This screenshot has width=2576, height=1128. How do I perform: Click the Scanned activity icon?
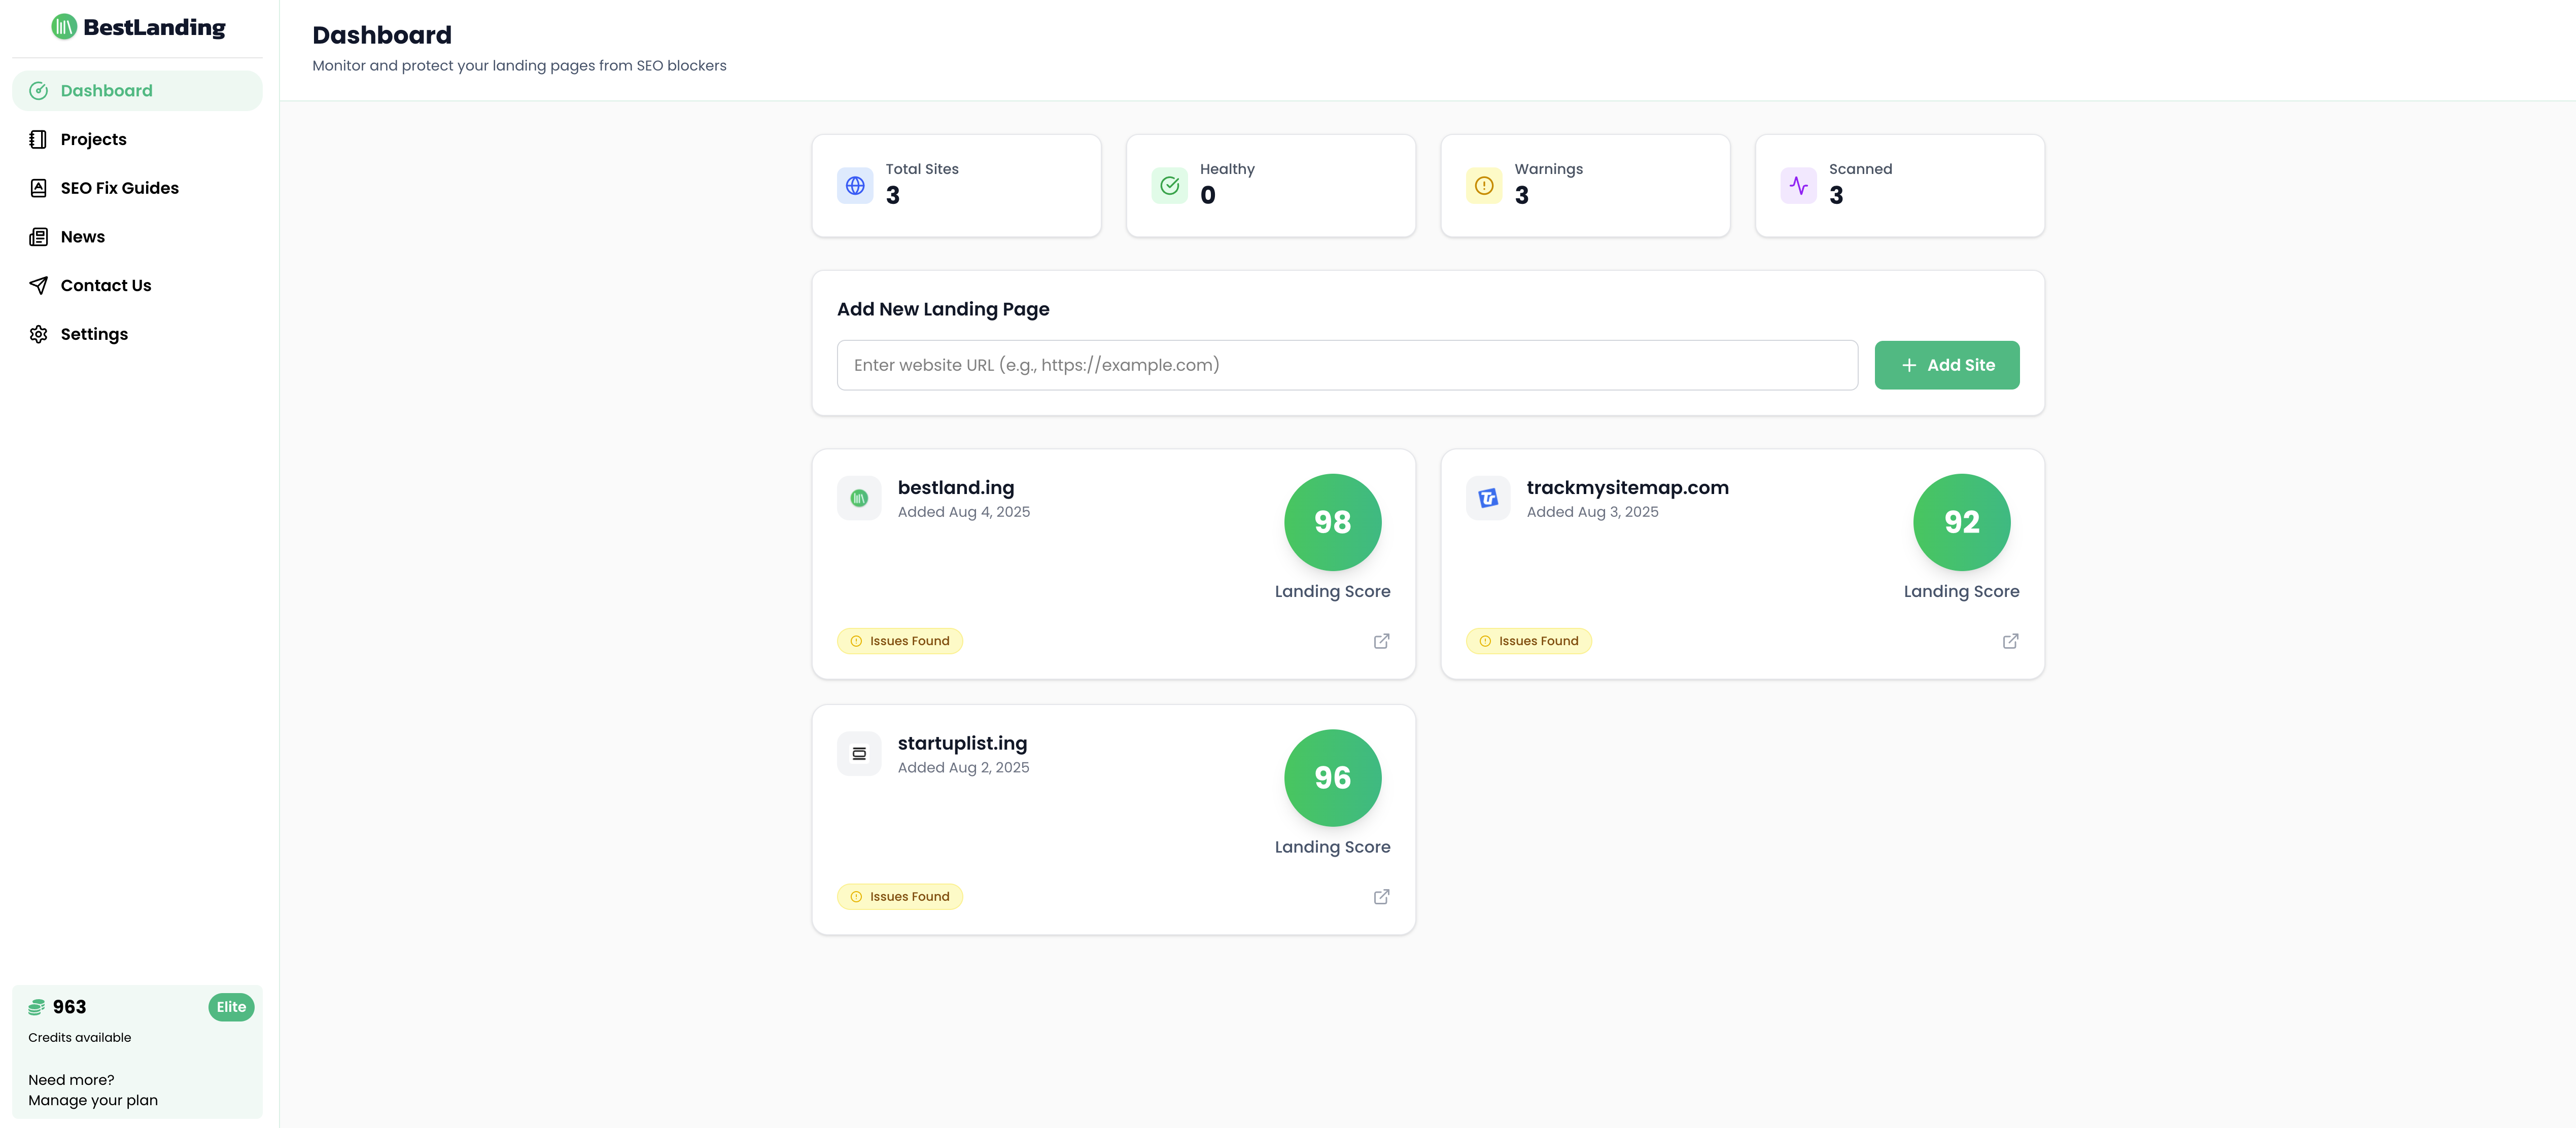click(x=1798, y=186)
